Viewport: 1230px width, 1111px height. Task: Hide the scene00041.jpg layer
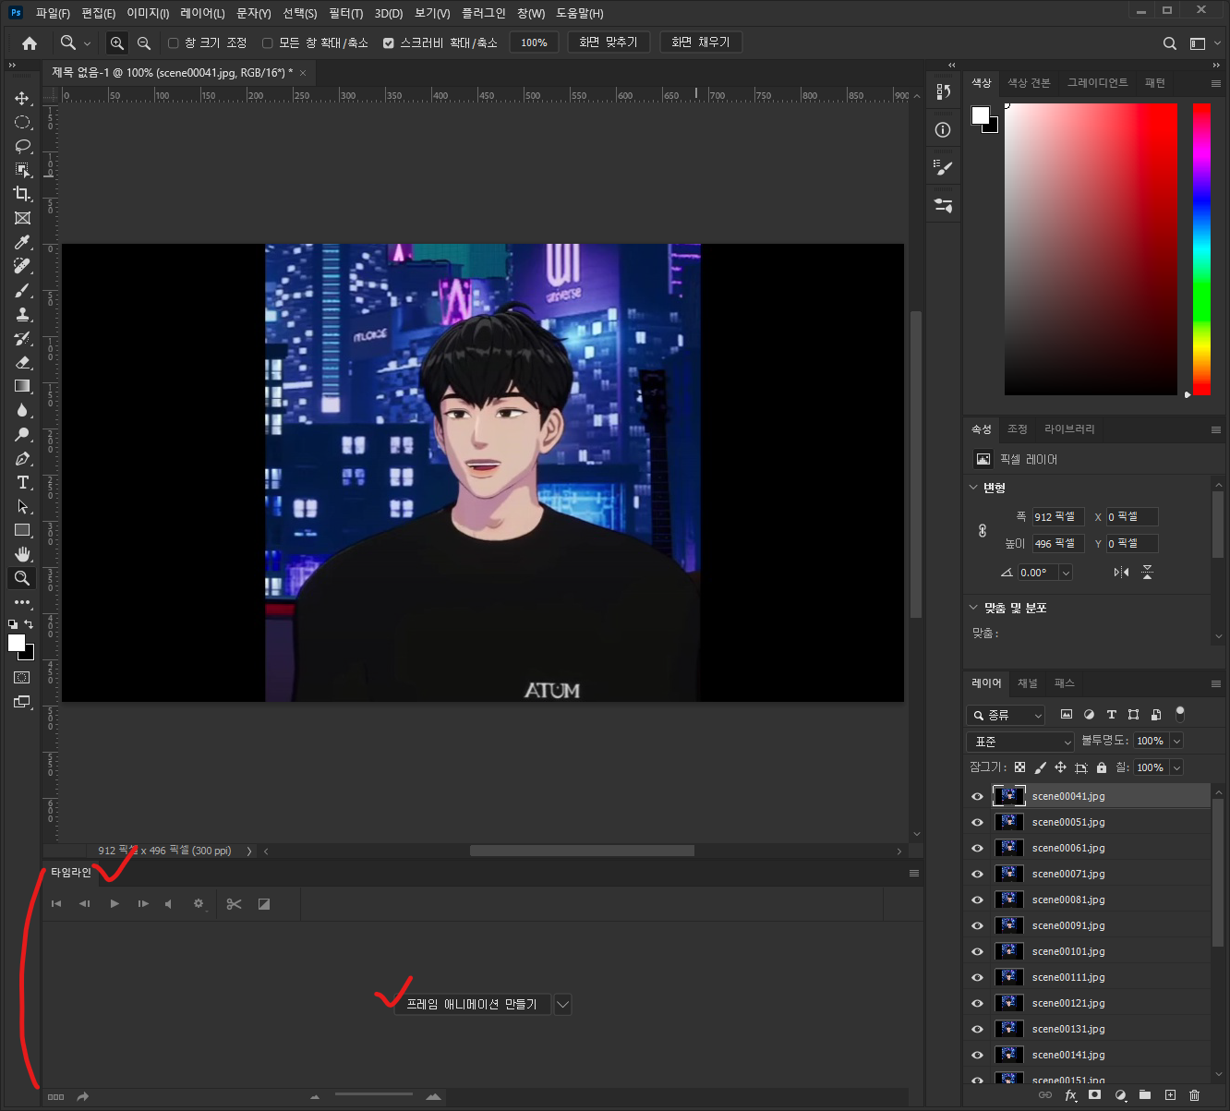click(977, 796)
